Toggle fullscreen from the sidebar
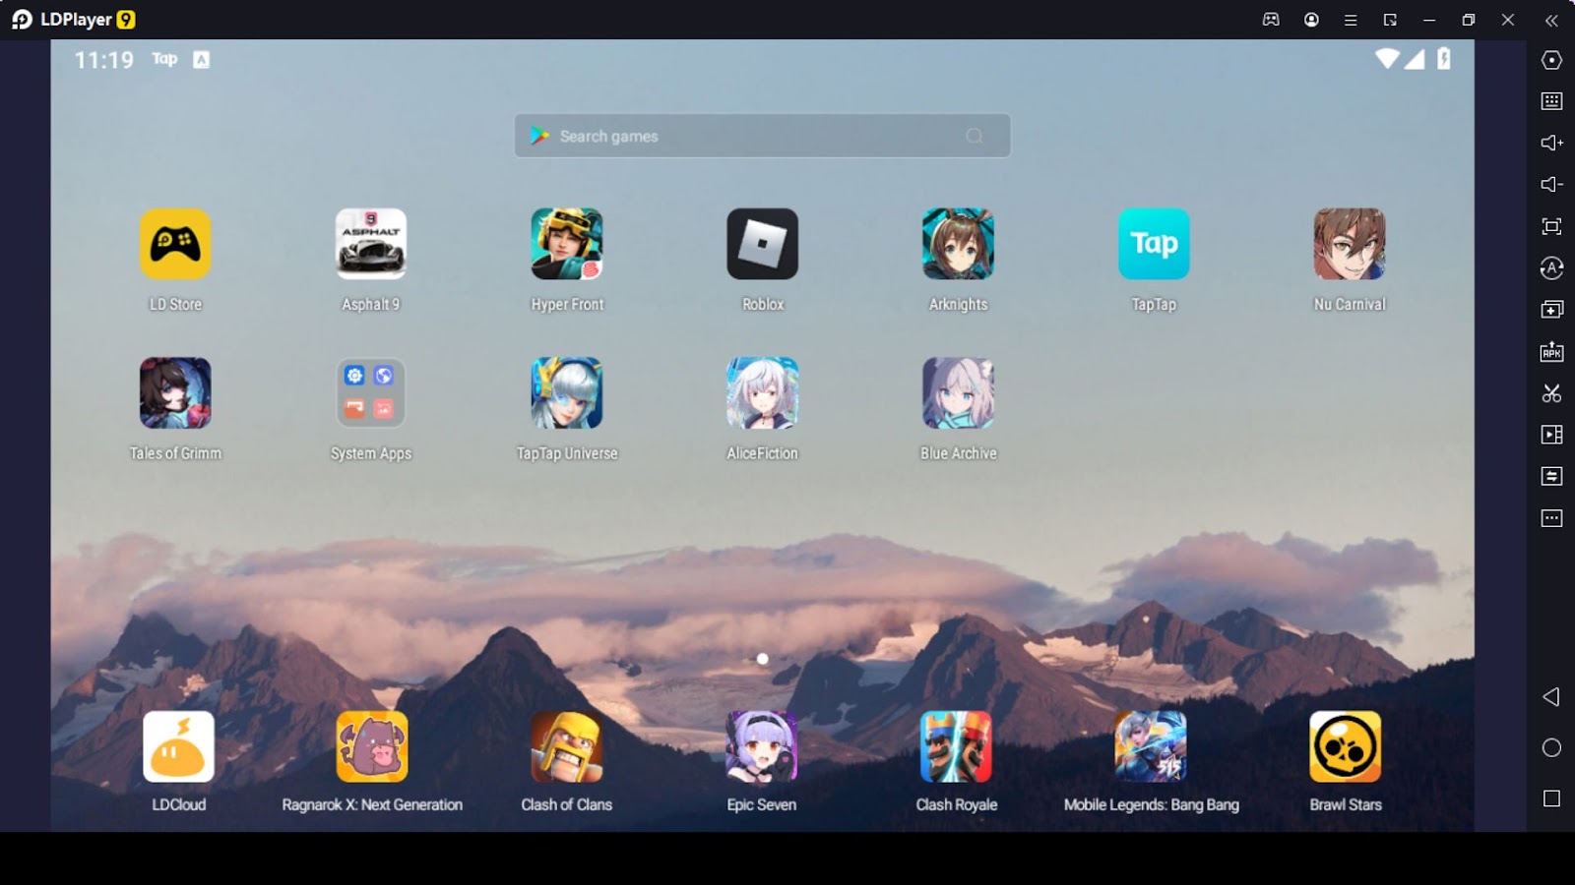 tap(1551, 226)
